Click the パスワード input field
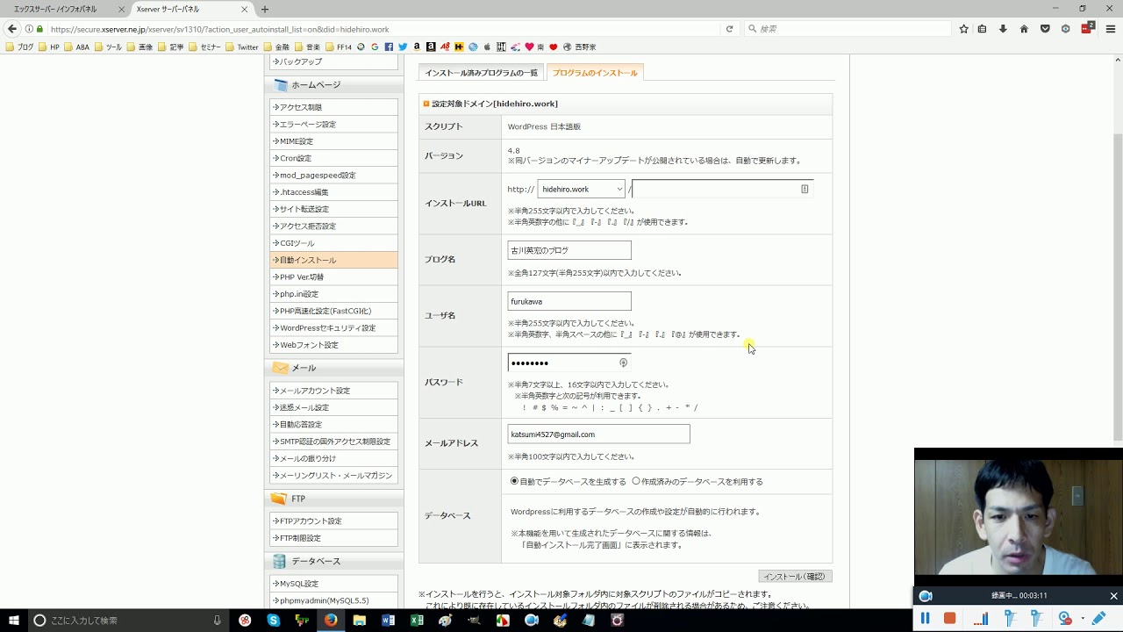This screenshot has height=632, width=1123. (569, 363)
